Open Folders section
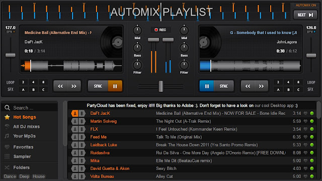Image resolution: width=322 pixels, height=181 pixels. coord(21,167)
